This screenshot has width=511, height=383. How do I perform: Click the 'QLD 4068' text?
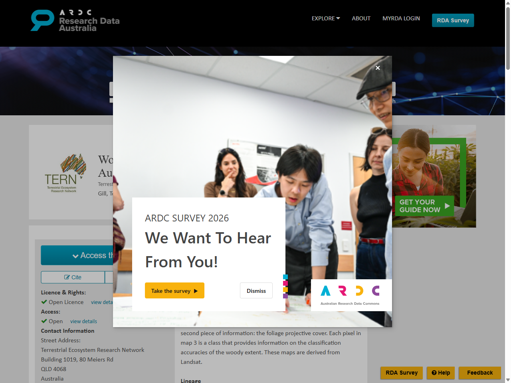[53, 369]
